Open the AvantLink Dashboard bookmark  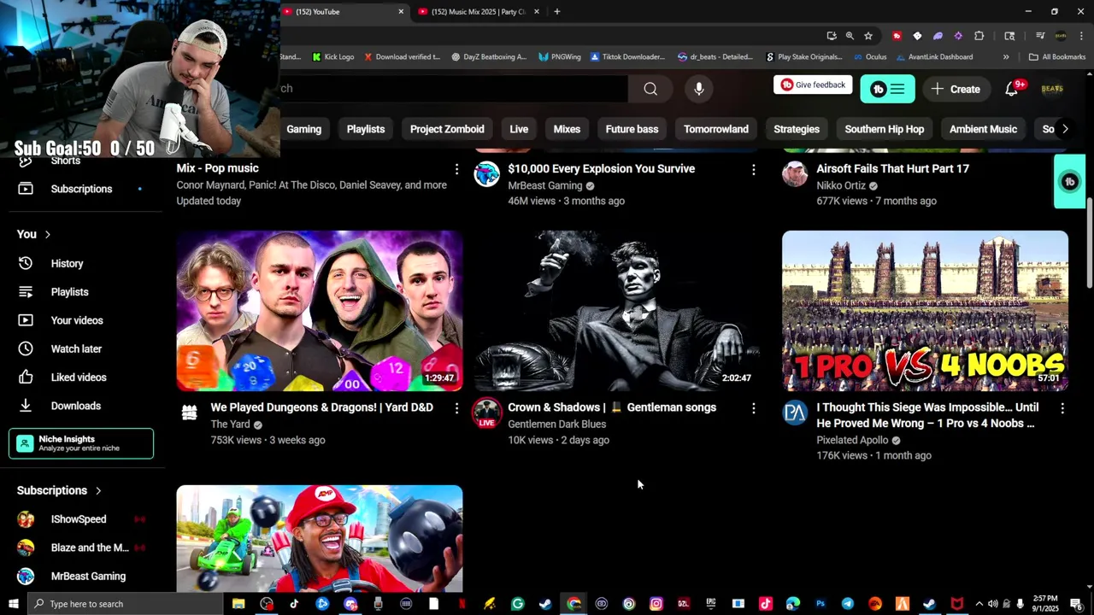pyautogui.click(x=935, y=57)
